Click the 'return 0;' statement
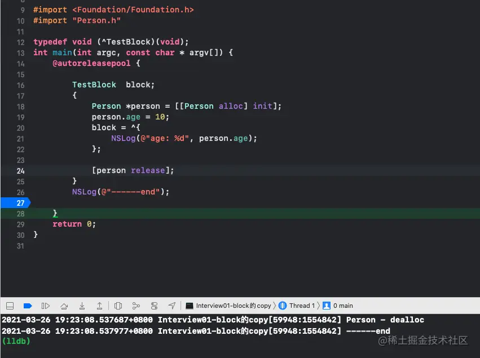The width and height of the screenshot is (480, 358). tap(74, 224)
